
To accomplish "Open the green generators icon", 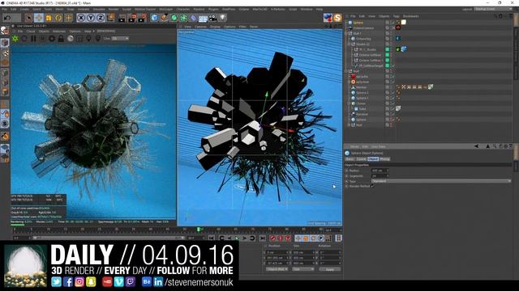I will click(x=174, y=18).
